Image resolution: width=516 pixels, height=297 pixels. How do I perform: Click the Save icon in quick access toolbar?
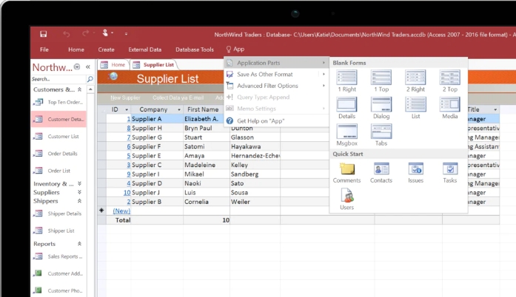(x=44, y=34)
